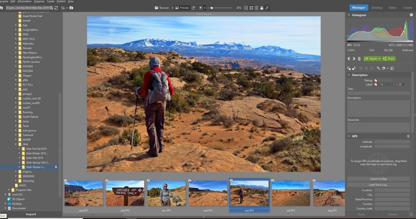Adjust the zoom slider handle

(212, 8)
